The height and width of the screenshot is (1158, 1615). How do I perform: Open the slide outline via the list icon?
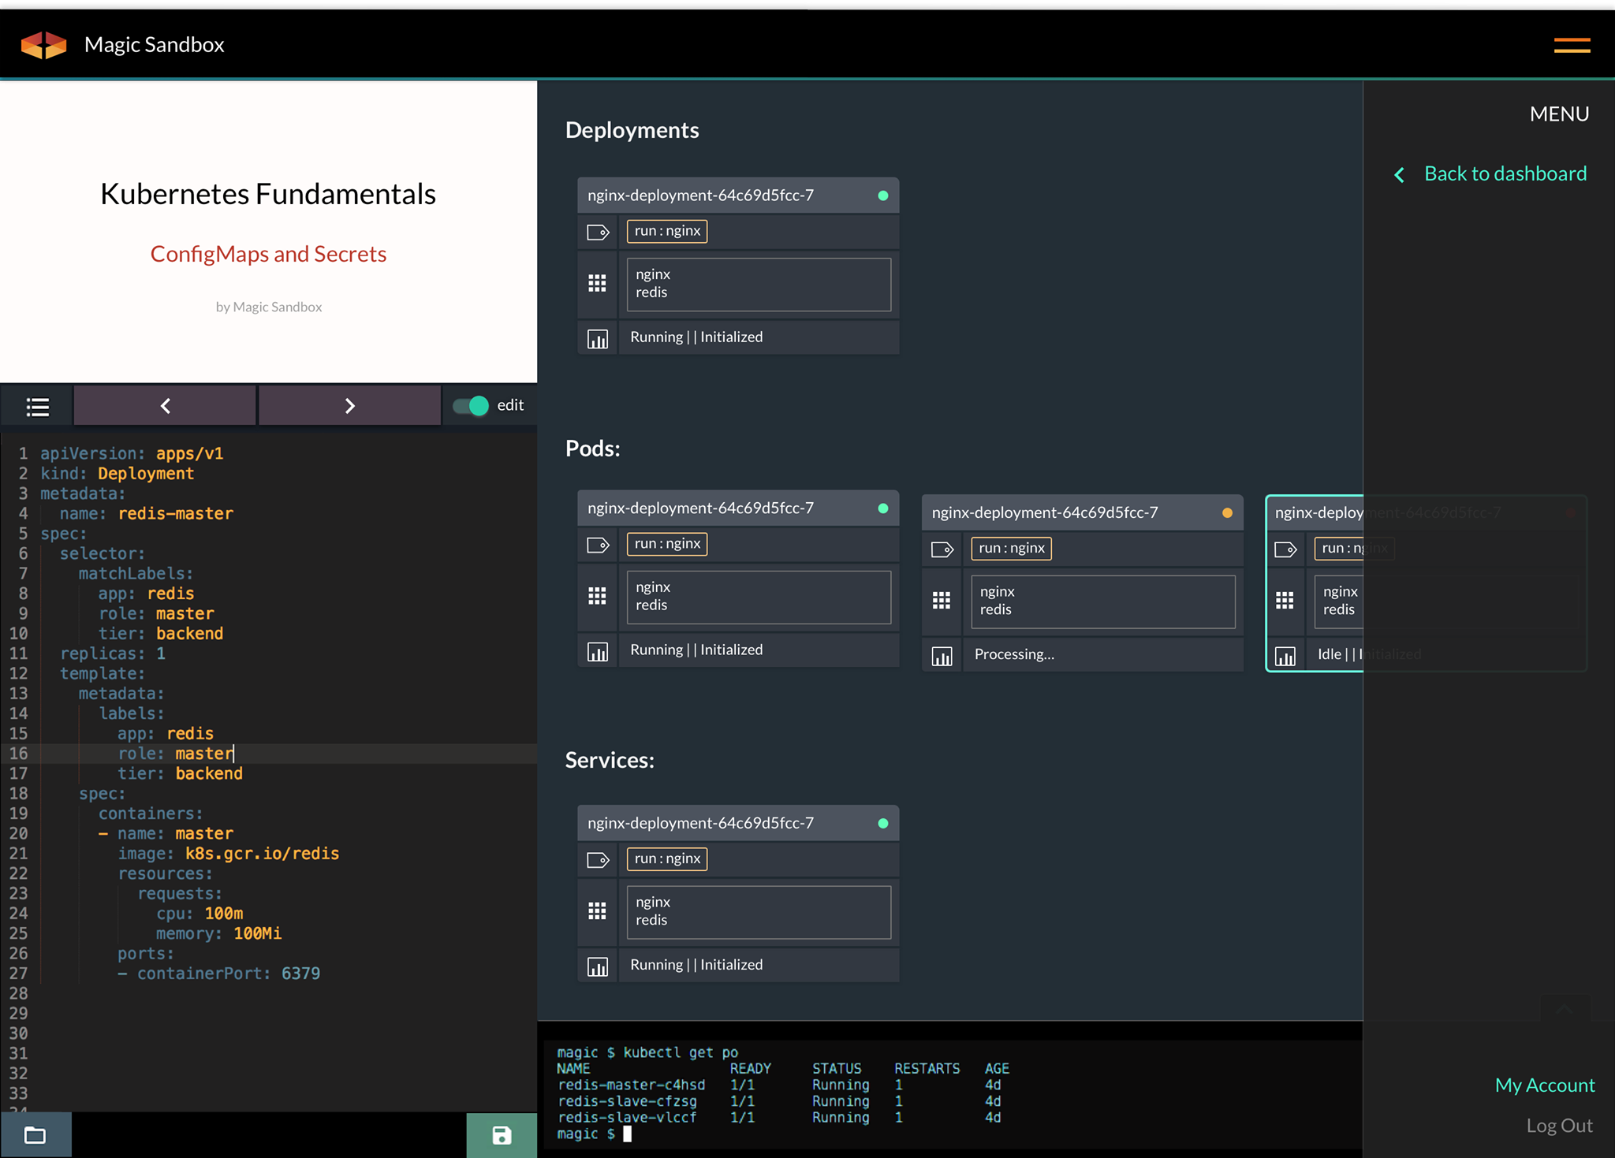(x=36, y=405)
